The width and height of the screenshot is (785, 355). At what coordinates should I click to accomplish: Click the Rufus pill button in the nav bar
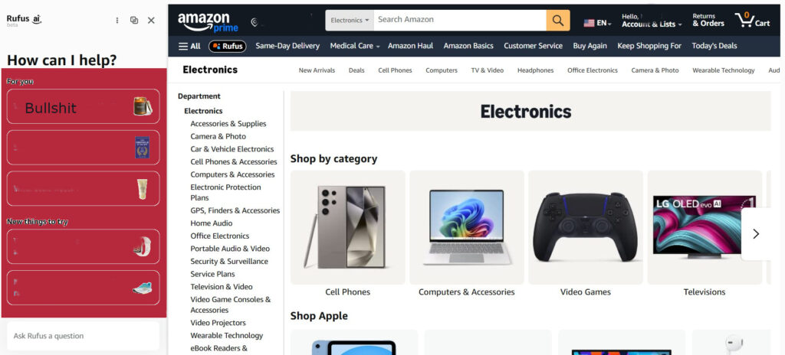[227, 46]
